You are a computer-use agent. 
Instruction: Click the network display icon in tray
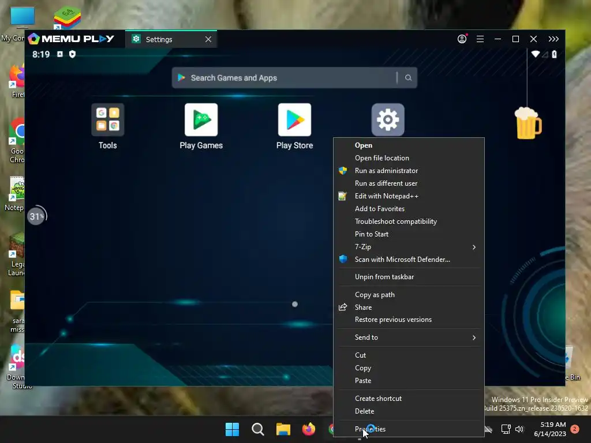[506, 429]
